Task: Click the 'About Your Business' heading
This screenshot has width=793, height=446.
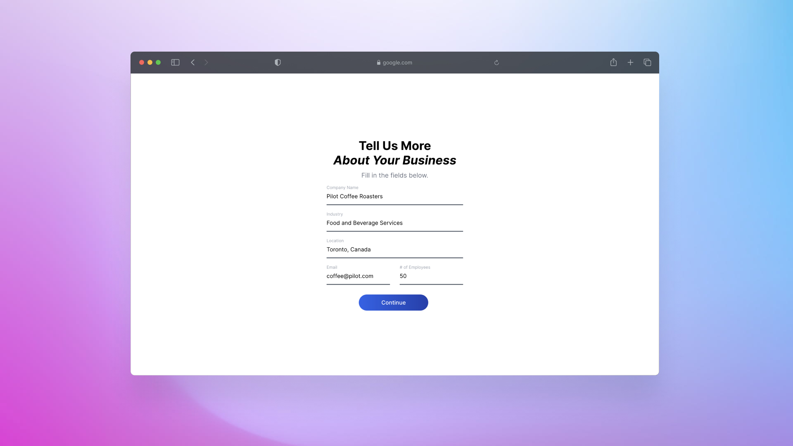Action: [x=394, y=160]
